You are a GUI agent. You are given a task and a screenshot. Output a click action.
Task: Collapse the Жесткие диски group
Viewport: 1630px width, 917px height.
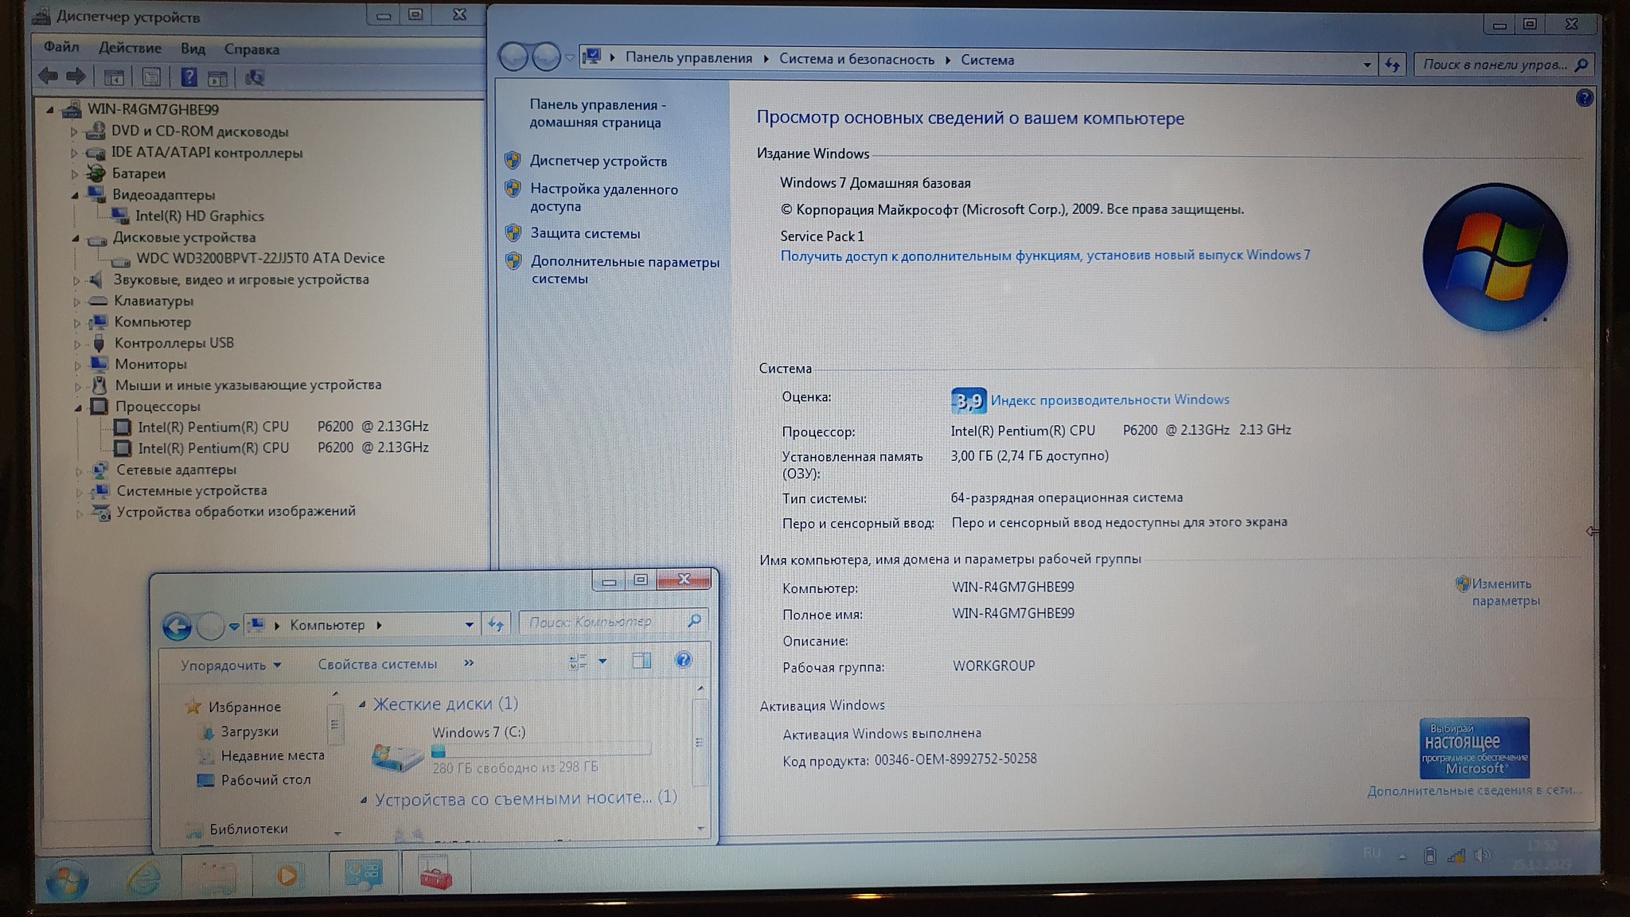click(x=362, y=704)
